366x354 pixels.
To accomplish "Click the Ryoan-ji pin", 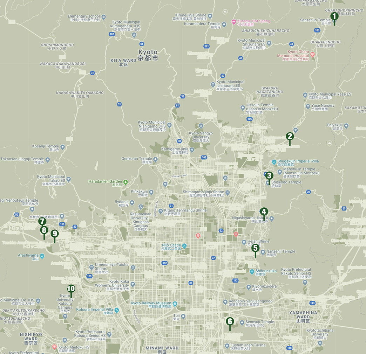I will click(x=132, y=202).
